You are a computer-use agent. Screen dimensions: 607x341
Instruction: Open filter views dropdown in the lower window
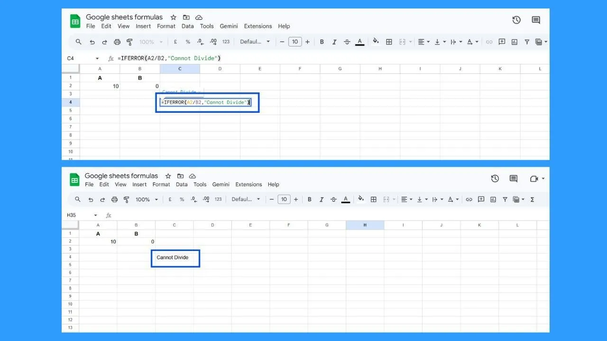pyautogui.click(x=519, y=199)
